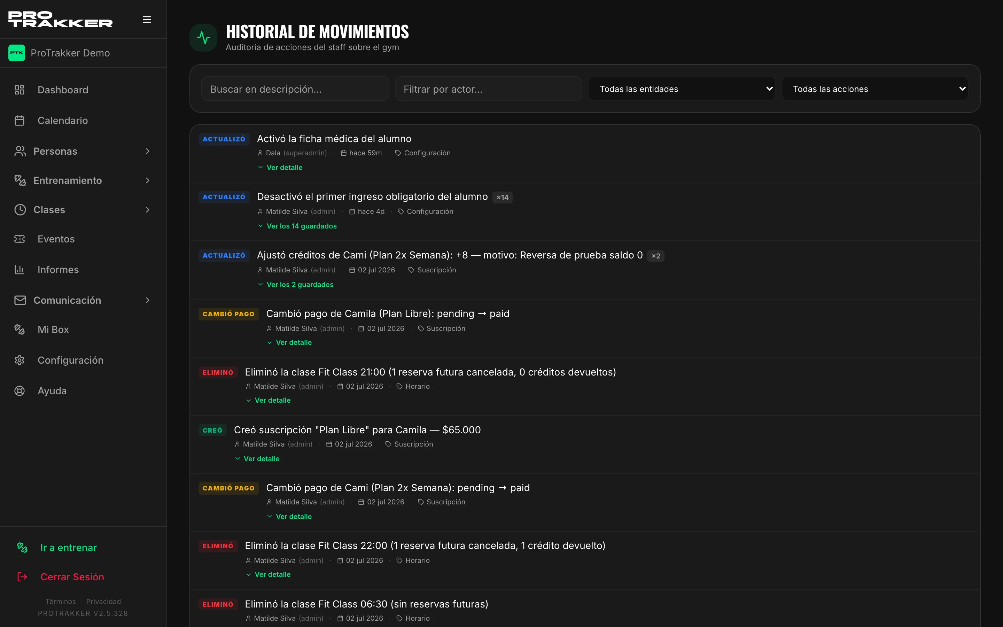Screen dimensions: 1003x627
Task: Click the user icon in Creó suscripción Plan Libre row
Action: (x=237, y=444)
